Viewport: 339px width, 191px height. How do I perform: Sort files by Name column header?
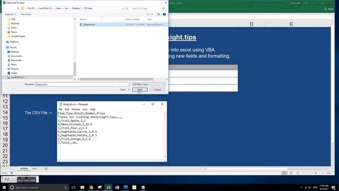pos(83,20)
